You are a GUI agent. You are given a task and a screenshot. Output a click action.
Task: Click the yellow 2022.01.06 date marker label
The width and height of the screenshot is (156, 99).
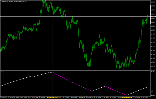52,98
